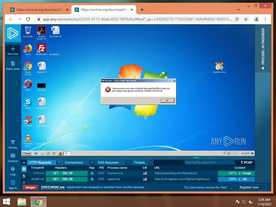The height and width of the screenshot is (207, 276).
Task: Open the Google Chrome desktop shortcut
Action: point(28,68)
